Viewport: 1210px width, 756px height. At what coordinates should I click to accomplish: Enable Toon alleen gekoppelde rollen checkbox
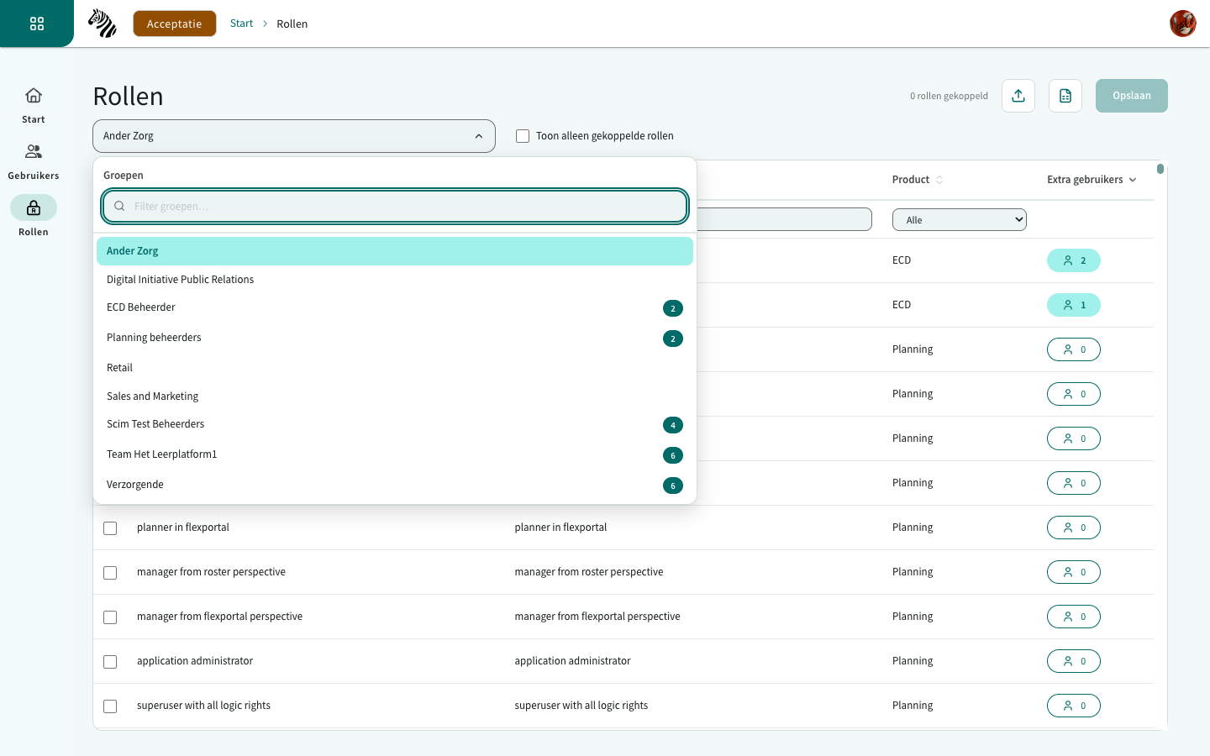click(523, 136)
